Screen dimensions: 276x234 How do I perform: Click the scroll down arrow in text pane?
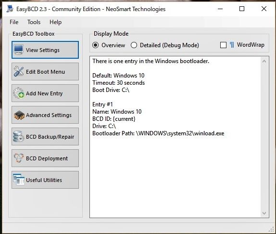(264, 213)
